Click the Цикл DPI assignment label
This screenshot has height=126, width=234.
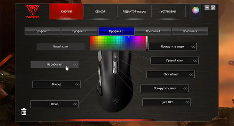point(166,102)
